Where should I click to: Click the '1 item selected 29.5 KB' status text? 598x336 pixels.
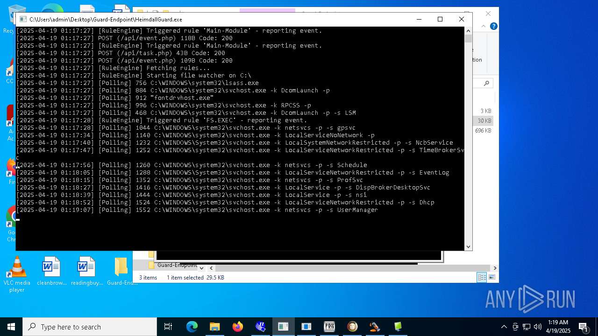(x=195, y=277)
